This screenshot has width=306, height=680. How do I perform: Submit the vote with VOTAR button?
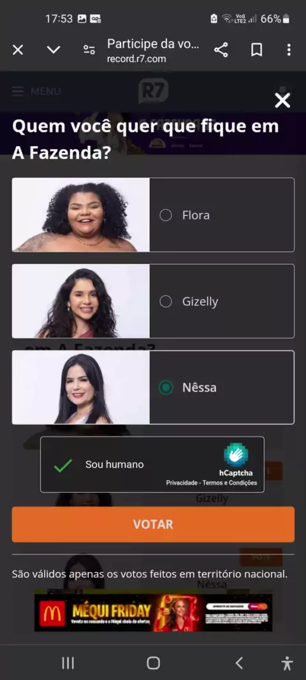(x=153, y=524)
